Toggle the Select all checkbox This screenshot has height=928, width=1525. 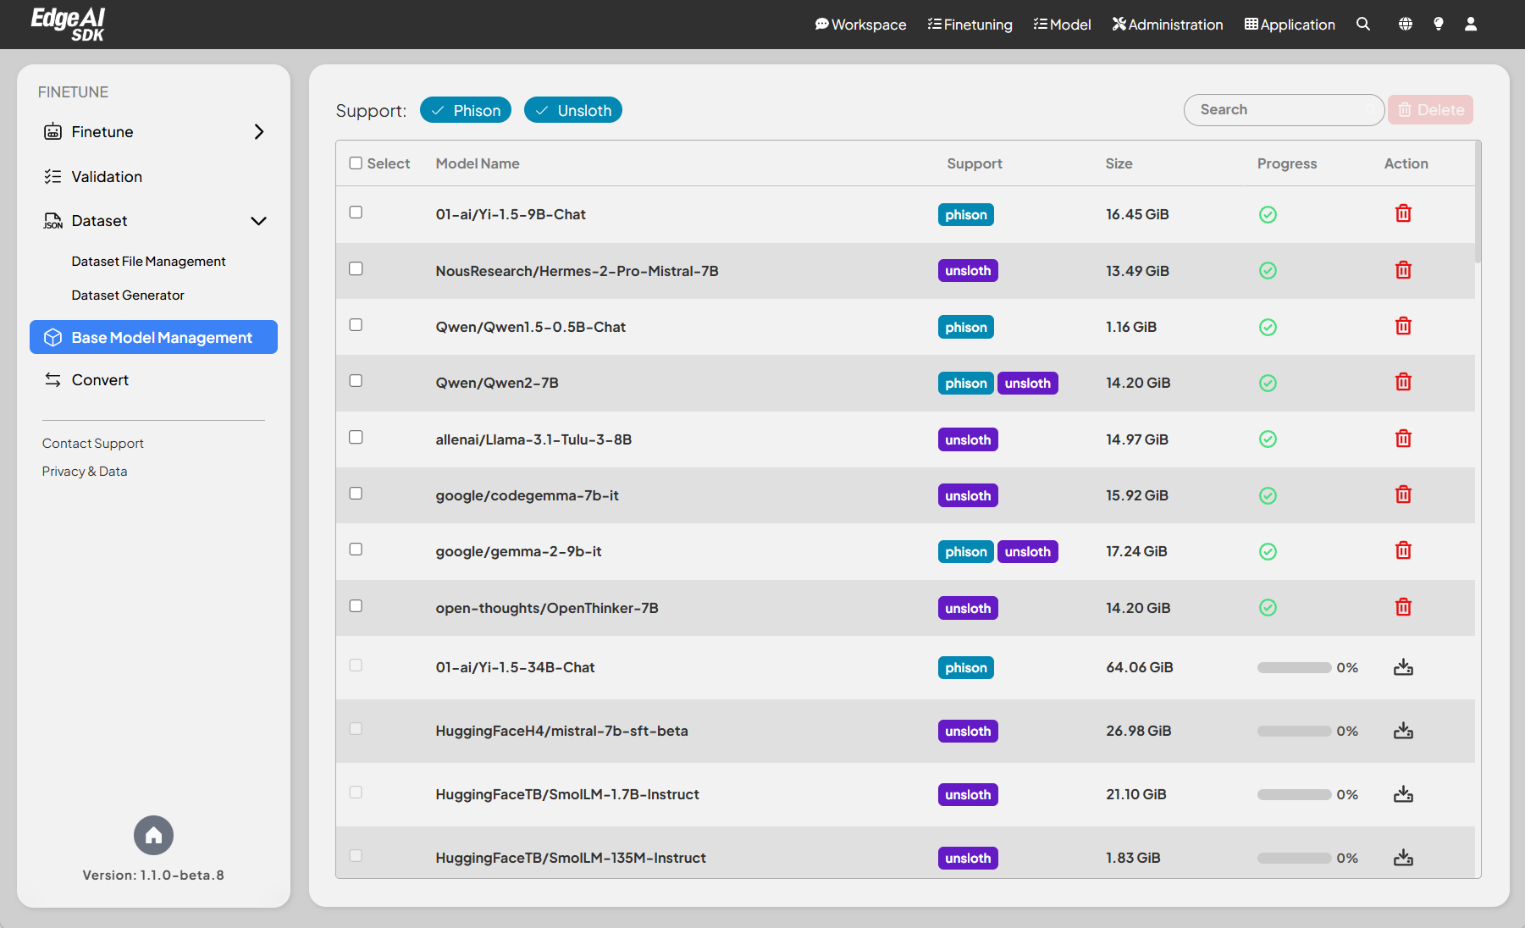click(x=356, y=163)
